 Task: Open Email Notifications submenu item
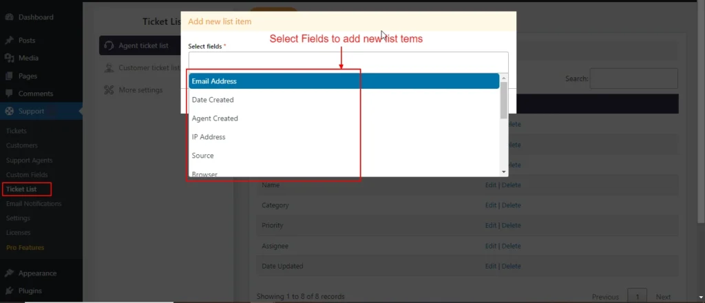(34, 204)
